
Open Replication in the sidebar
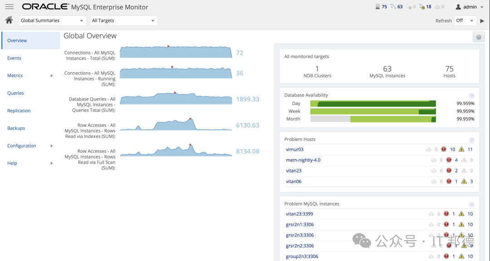click(19, 111)
